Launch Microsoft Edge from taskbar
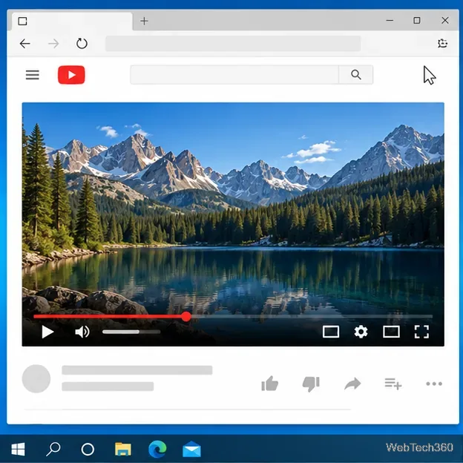The height and width of the screenshot is (463, 463). point(157,450)
